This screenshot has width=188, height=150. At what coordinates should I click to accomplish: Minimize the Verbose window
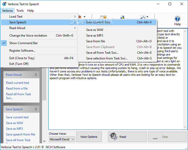tap(158, 4)
